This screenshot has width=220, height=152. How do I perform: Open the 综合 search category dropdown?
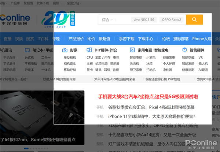(x=107, y=20)
